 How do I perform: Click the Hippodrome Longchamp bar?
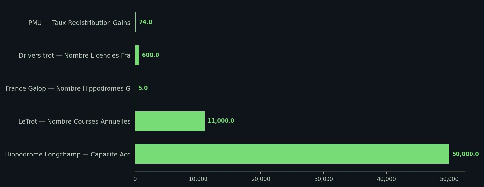[292, 154]
